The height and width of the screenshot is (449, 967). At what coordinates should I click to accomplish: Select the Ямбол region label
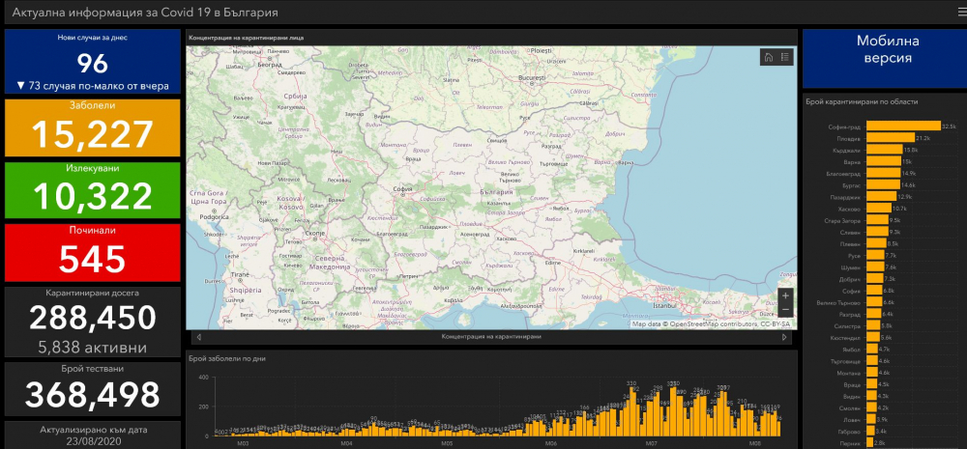[x=852, y=350]
